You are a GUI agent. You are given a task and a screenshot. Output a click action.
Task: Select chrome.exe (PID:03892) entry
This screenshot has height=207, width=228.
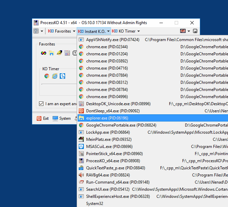tap(153, 61)
